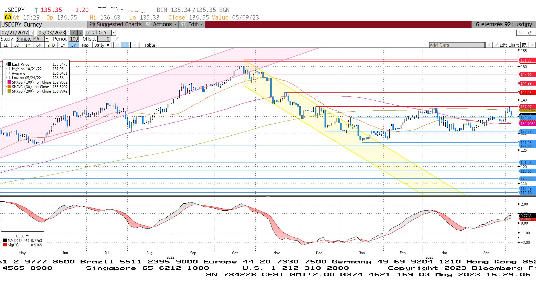Select the 5Y range tab

74,45
